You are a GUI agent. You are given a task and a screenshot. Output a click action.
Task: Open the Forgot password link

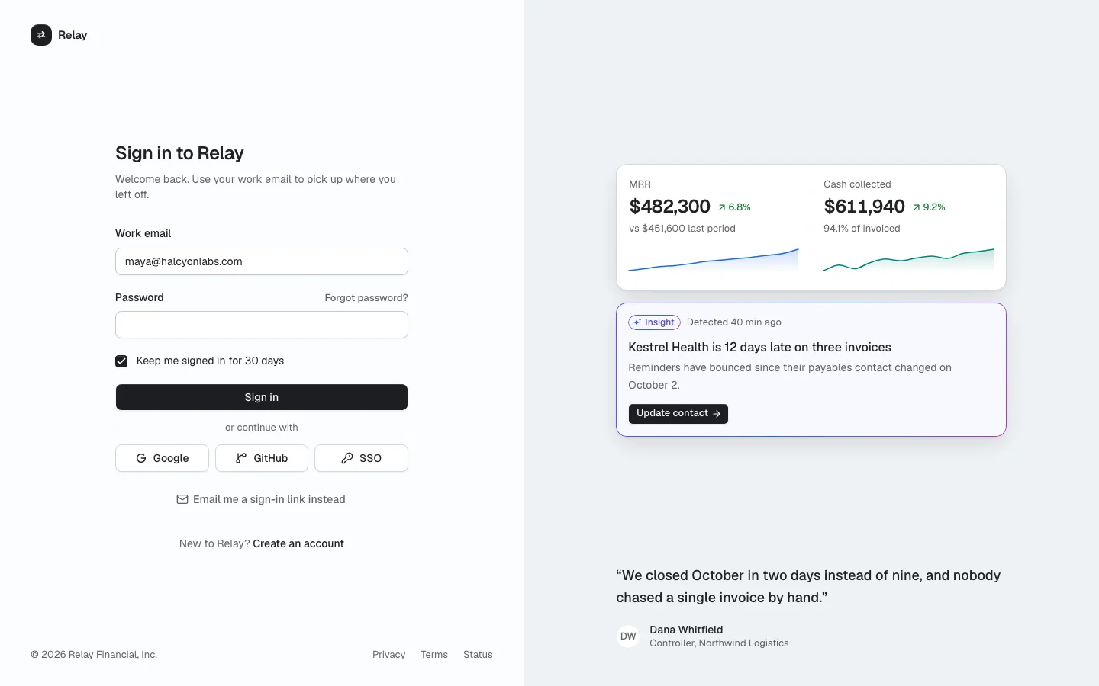[366, 298]
